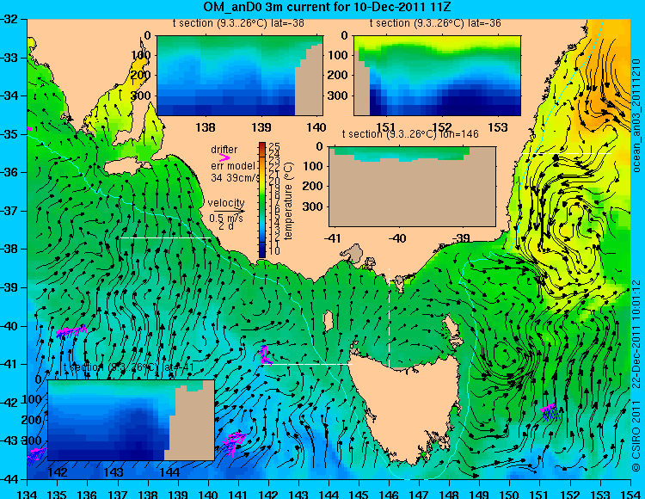645x499 pixels.
Task: Click the '152' axis label in the lat=-36 inset
Action: (442, 127)
